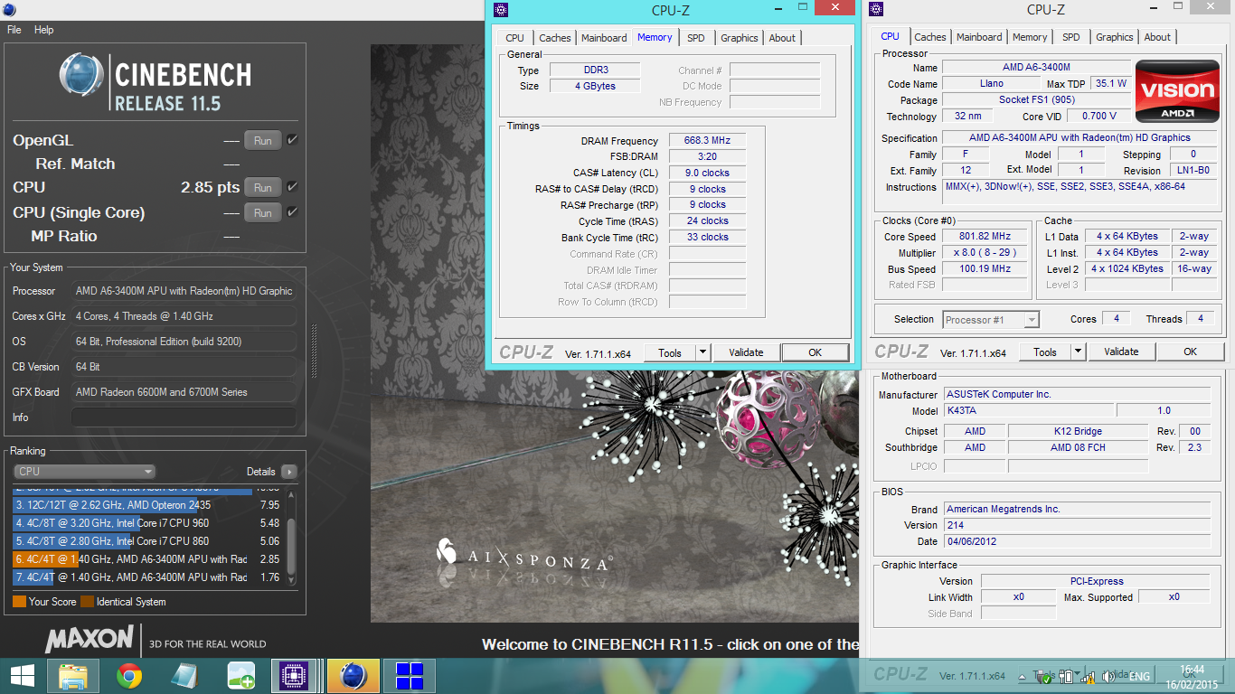Switch to Cinebench via its taskbar icon
This screenshot has height=694, width=1235.
353,676
